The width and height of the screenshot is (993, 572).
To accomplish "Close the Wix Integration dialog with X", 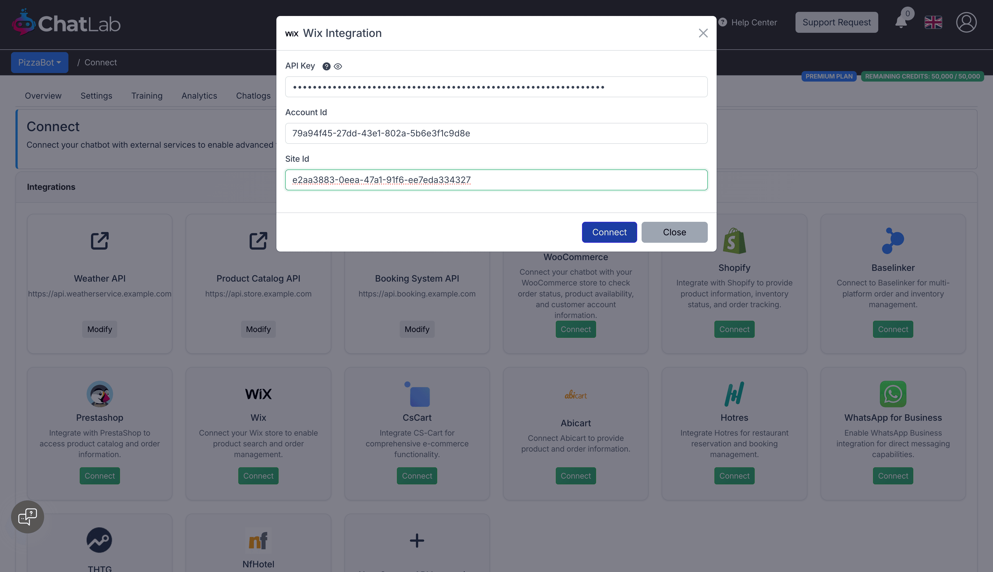I will 703,33.
